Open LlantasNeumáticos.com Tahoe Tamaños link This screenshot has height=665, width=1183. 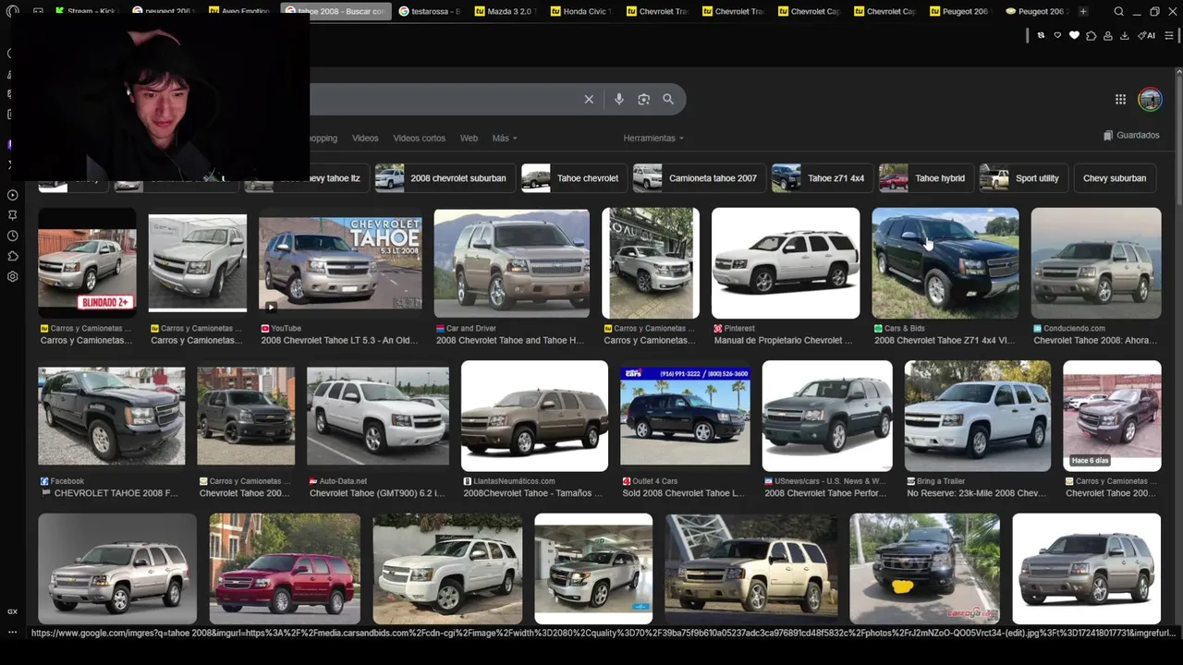(x=533, y=493)
